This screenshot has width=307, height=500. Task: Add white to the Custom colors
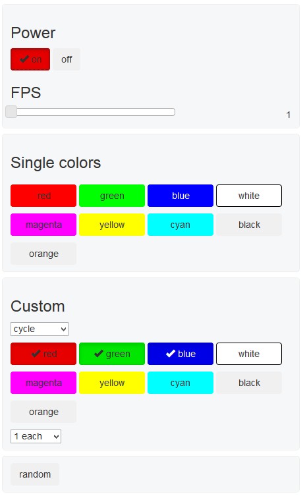click(x=249, y=354)
